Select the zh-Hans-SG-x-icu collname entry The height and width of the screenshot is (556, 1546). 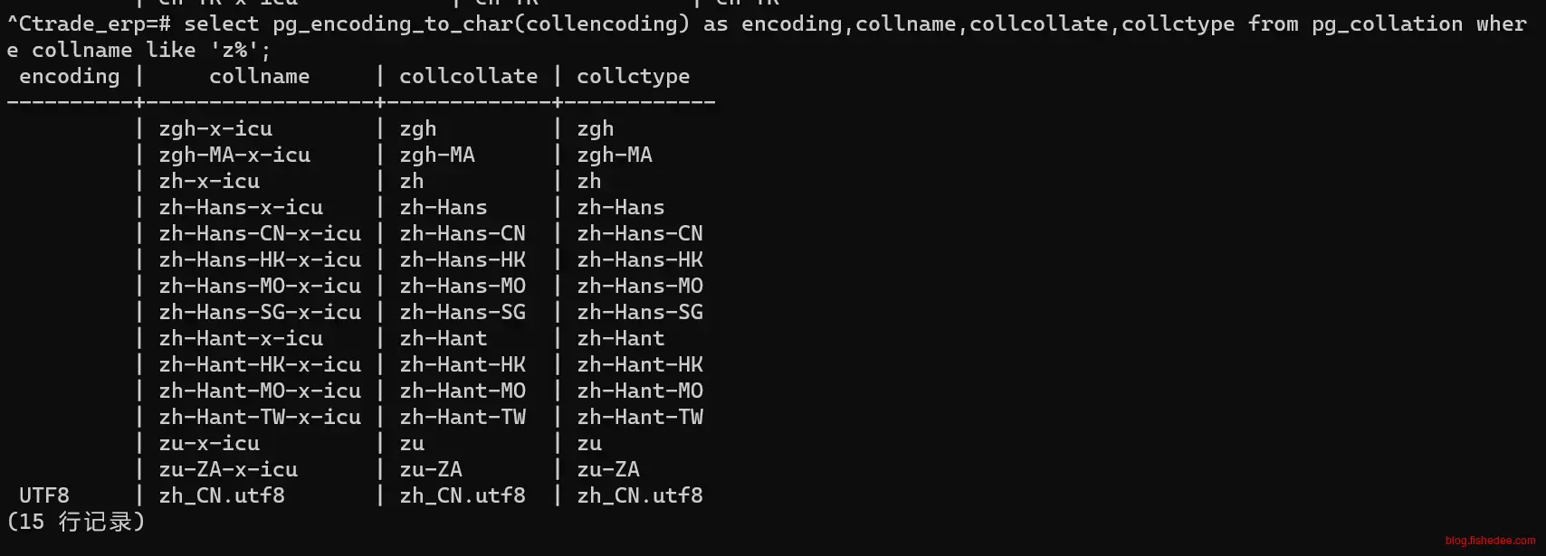pyautogui.click(x=260, y=313)
